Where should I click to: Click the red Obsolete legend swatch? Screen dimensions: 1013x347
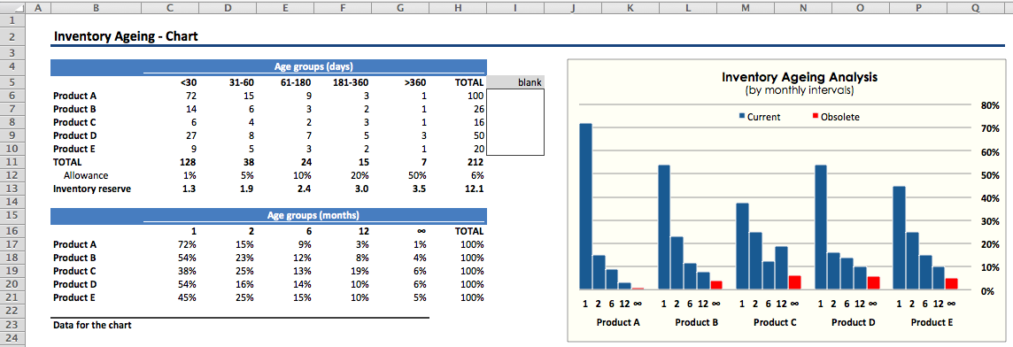[x=816, y=116]
